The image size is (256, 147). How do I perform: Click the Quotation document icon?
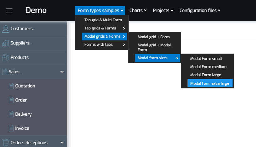point(11,86)
